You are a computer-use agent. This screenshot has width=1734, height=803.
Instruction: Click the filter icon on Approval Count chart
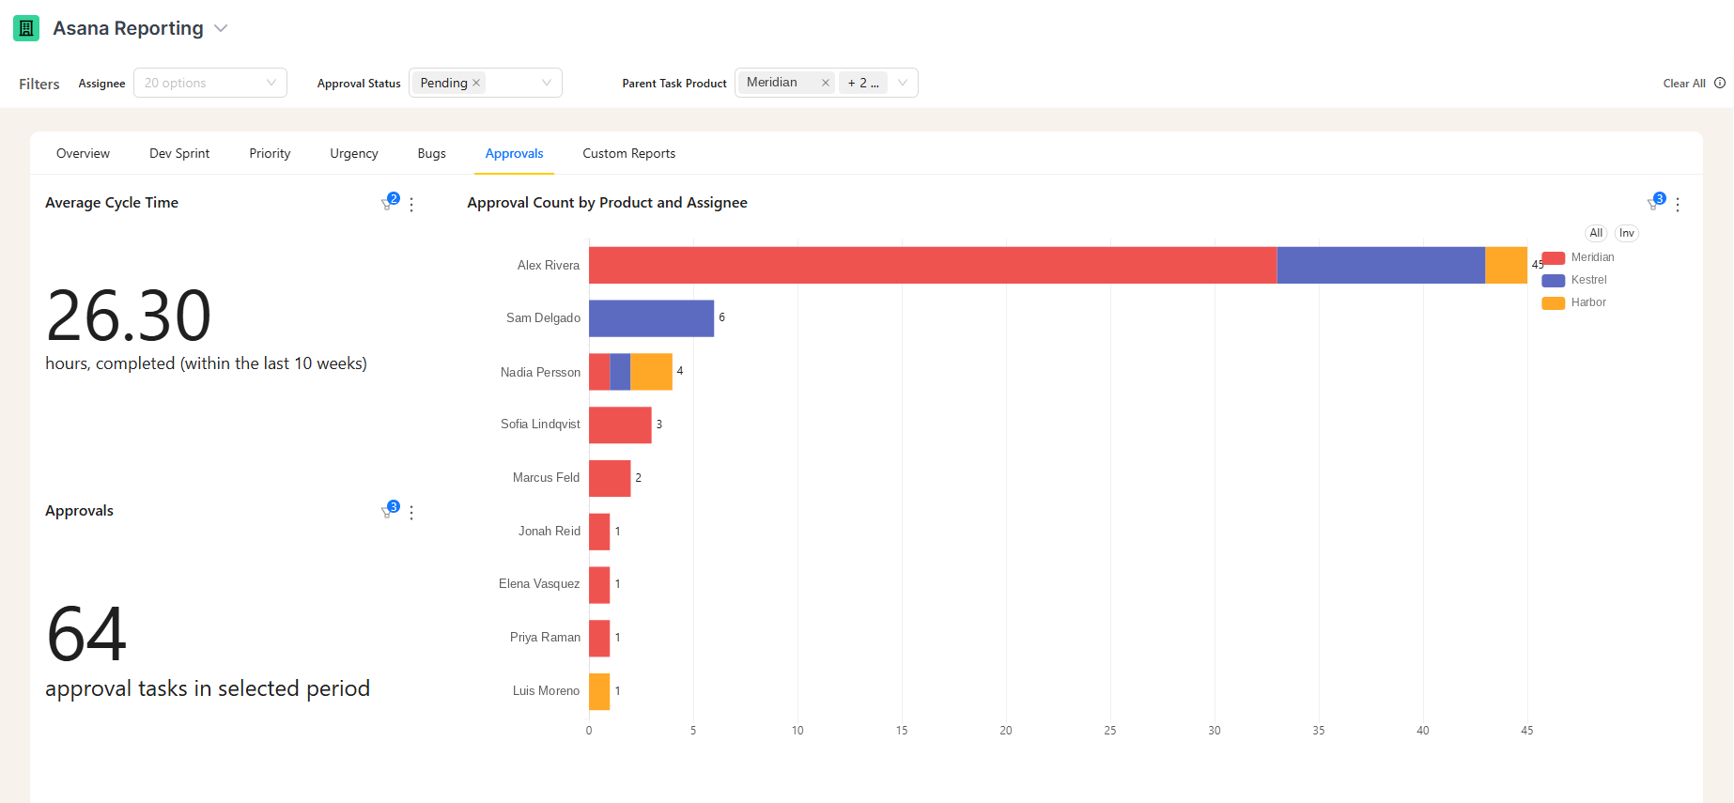[x=1654, y=203]
